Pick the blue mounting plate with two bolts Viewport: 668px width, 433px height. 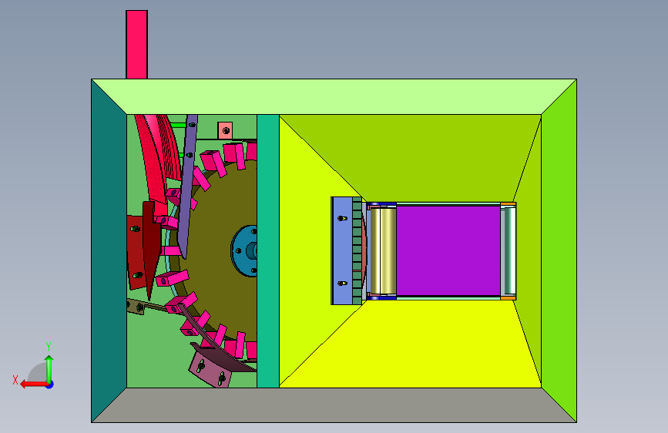(341, 250)
